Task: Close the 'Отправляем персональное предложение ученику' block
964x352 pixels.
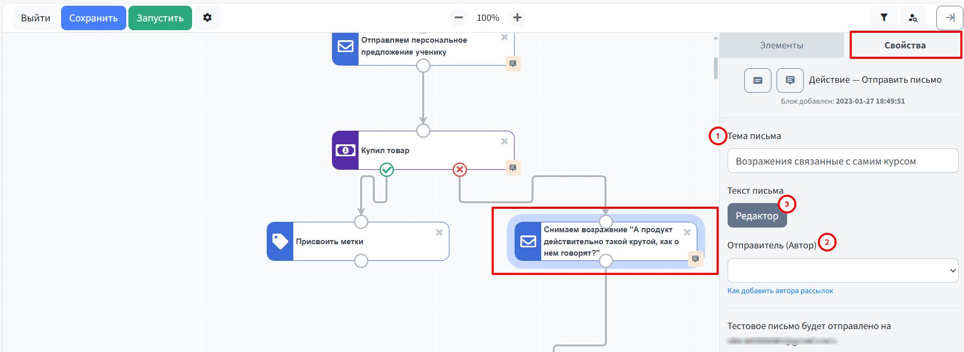Action: point(504,37)
